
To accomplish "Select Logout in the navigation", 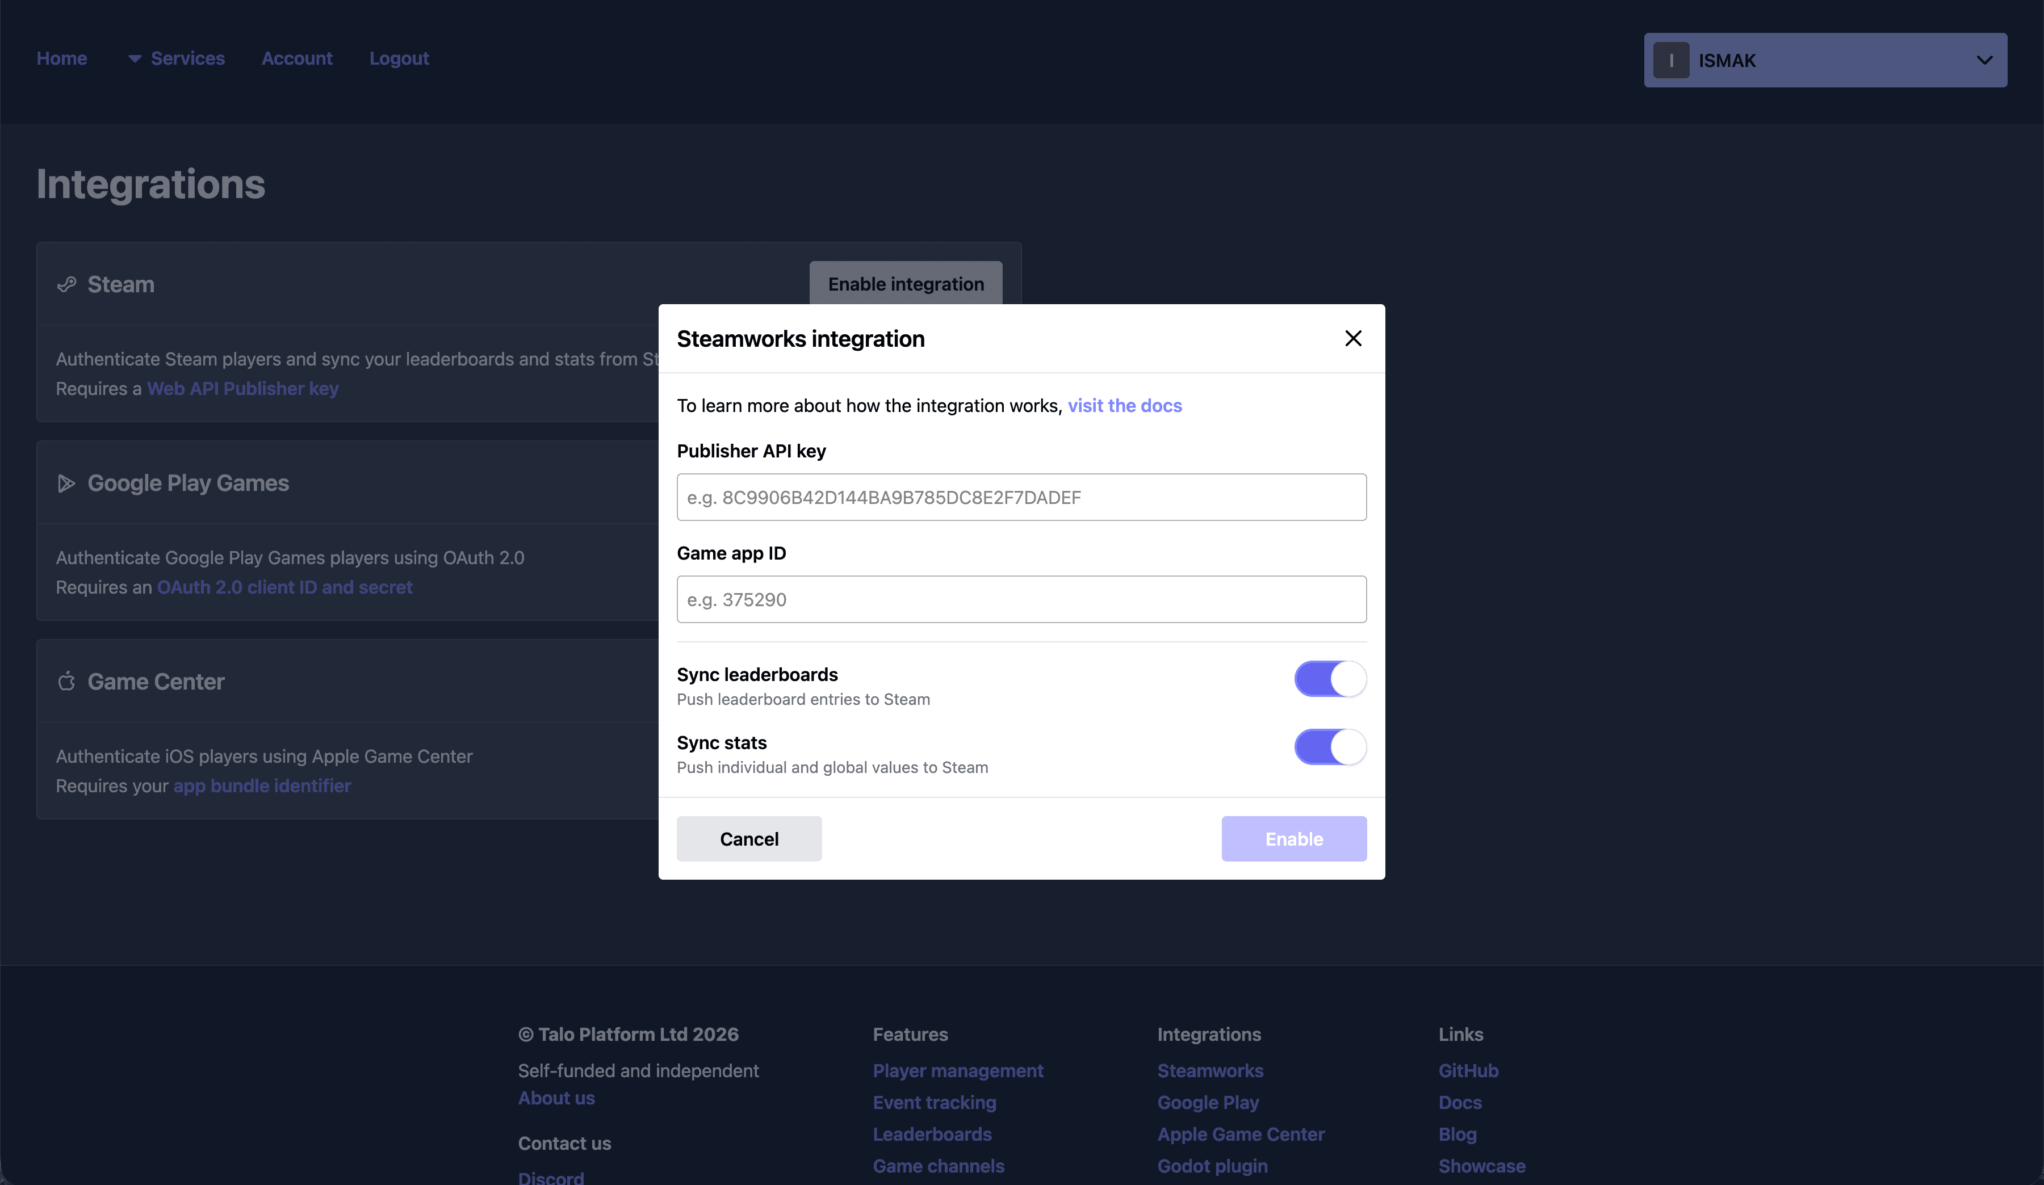I will [399, 58].
